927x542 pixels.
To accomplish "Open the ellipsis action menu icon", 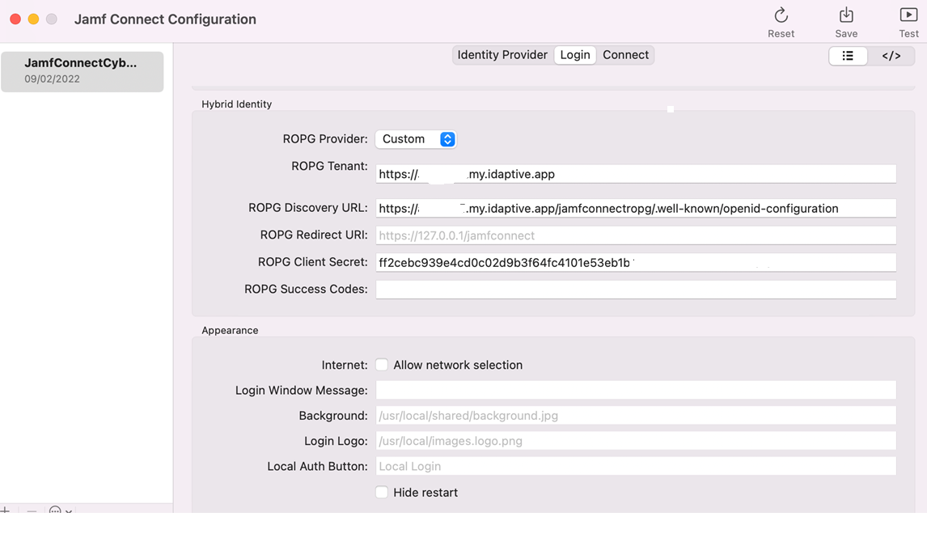I will point(53,511).
